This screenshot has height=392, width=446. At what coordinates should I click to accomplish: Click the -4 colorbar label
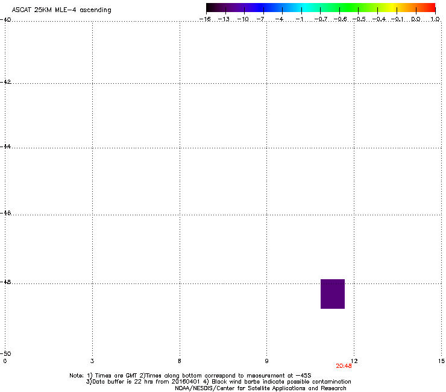(280, 19)
